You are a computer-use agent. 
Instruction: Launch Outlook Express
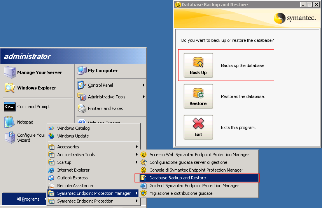[x=94, y=178]
